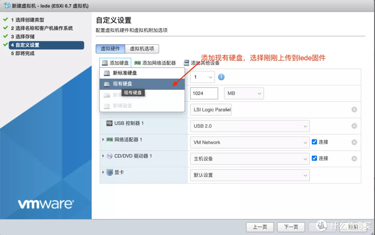The width and height of the screenshot is (375, 235).
Task: Remove the LSI Logic Parallel SCSI controller
Action: point(354,110)
